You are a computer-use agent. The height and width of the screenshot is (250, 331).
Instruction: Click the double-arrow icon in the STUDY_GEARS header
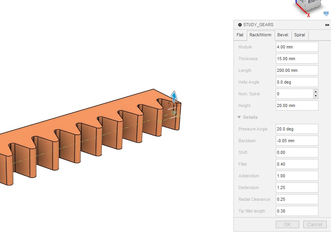click(327, 25)
